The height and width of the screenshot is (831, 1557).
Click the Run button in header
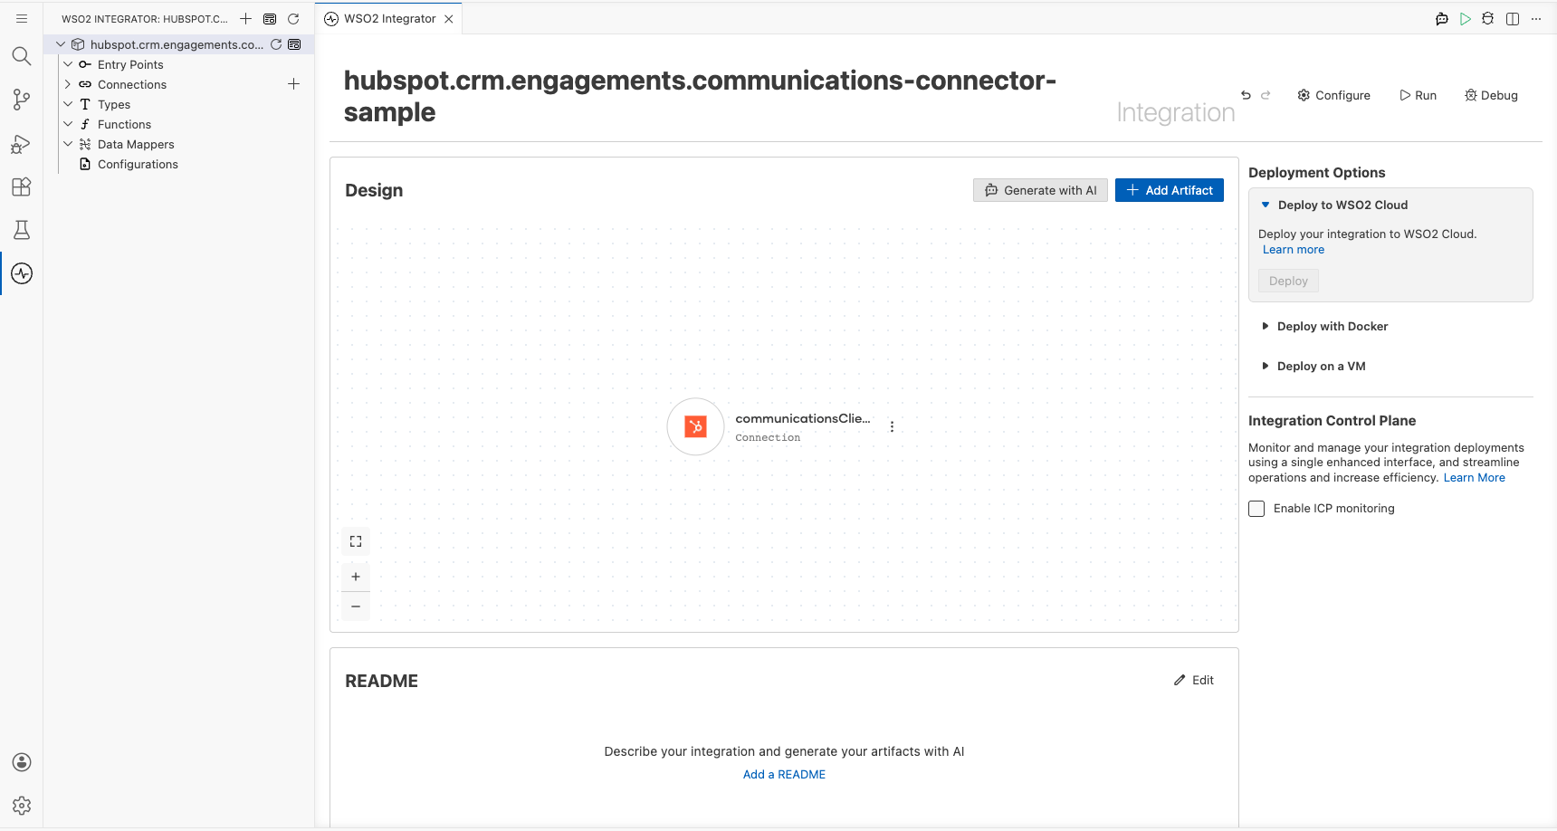(x=1418, y=95)
